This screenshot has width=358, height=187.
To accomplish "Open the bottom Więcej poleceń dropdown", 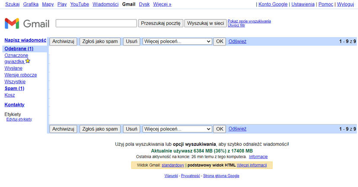I will pos(177,129).
